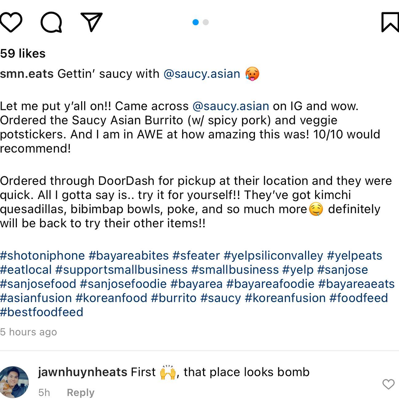
Task: Open the #sanjosefoodie hashtag
Action: point(123,284)
